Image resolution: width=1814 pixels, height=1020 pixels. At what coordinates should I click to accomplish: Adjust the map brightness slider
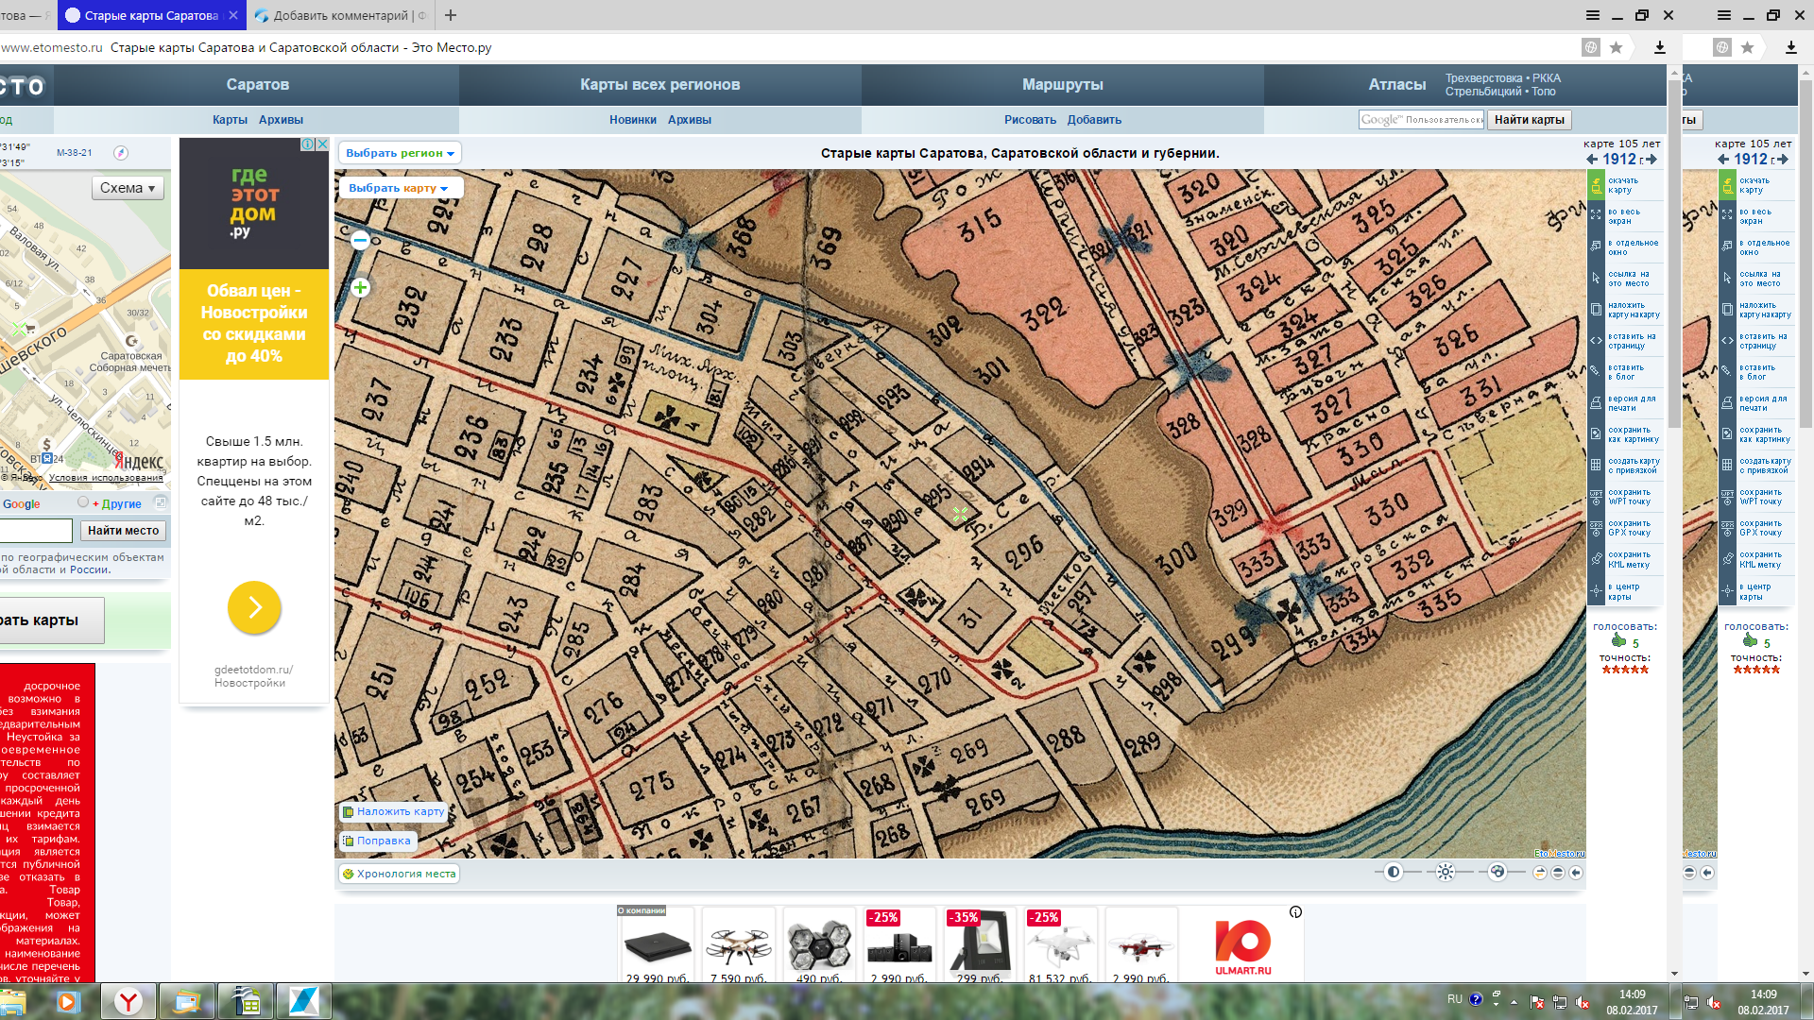pos(1445,872)
